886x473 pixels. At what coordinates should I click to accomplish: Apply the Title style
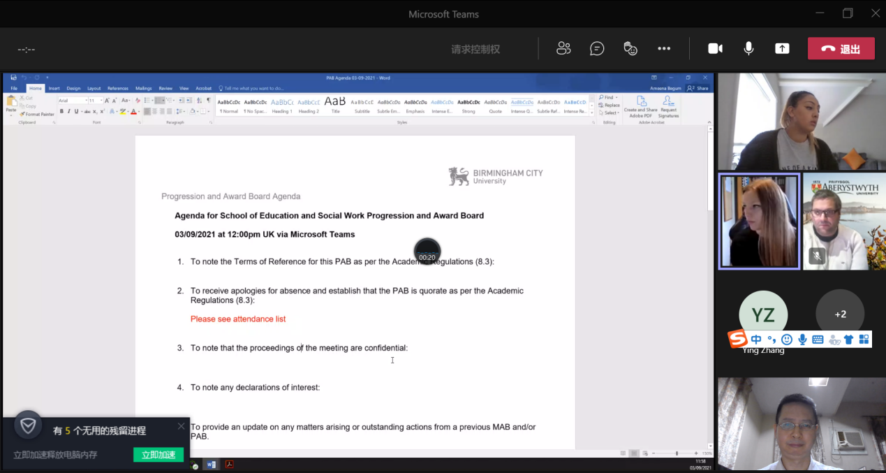click(x=335, y=105)
